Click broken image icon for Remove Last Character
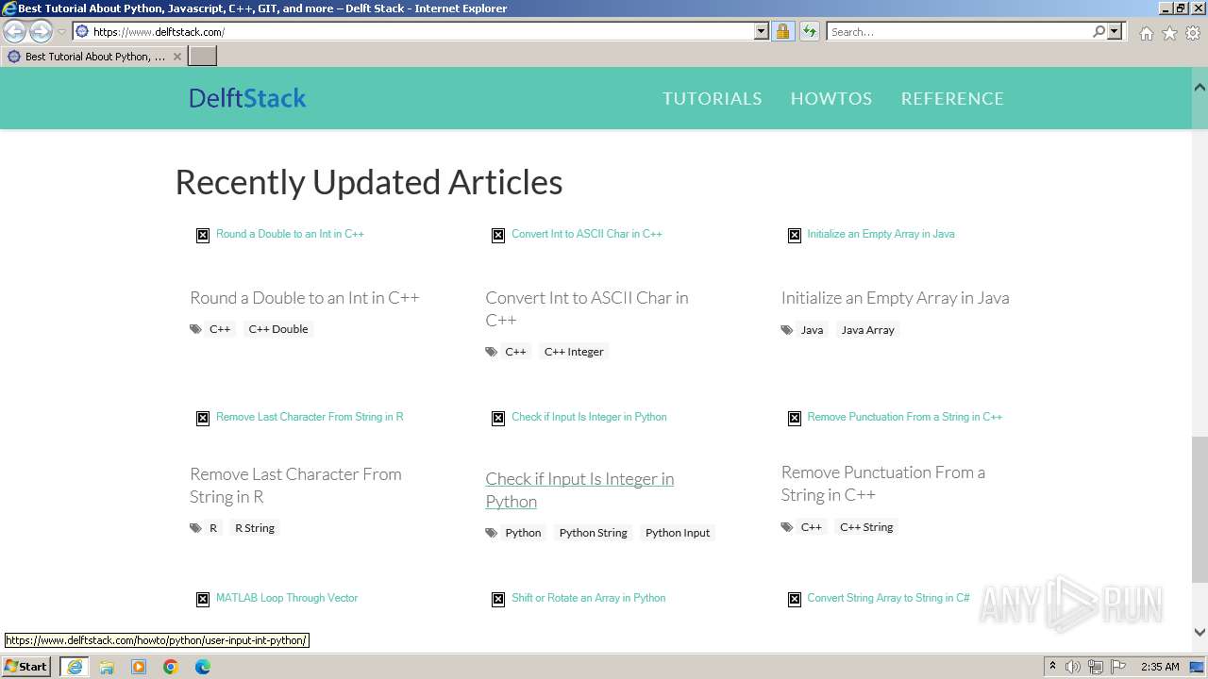The width and height of the screenshot is (1208, 679). pyautogui.click(x=203, y=418)
